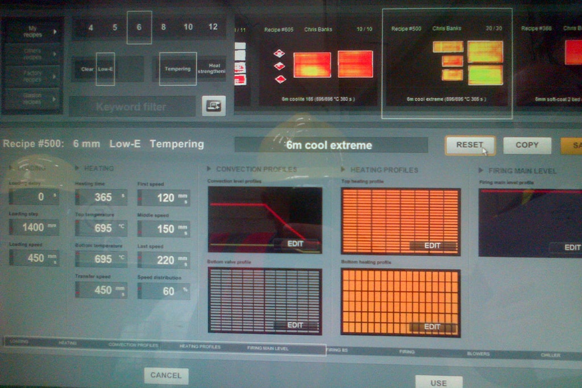Click the USE button

[438, 382]
